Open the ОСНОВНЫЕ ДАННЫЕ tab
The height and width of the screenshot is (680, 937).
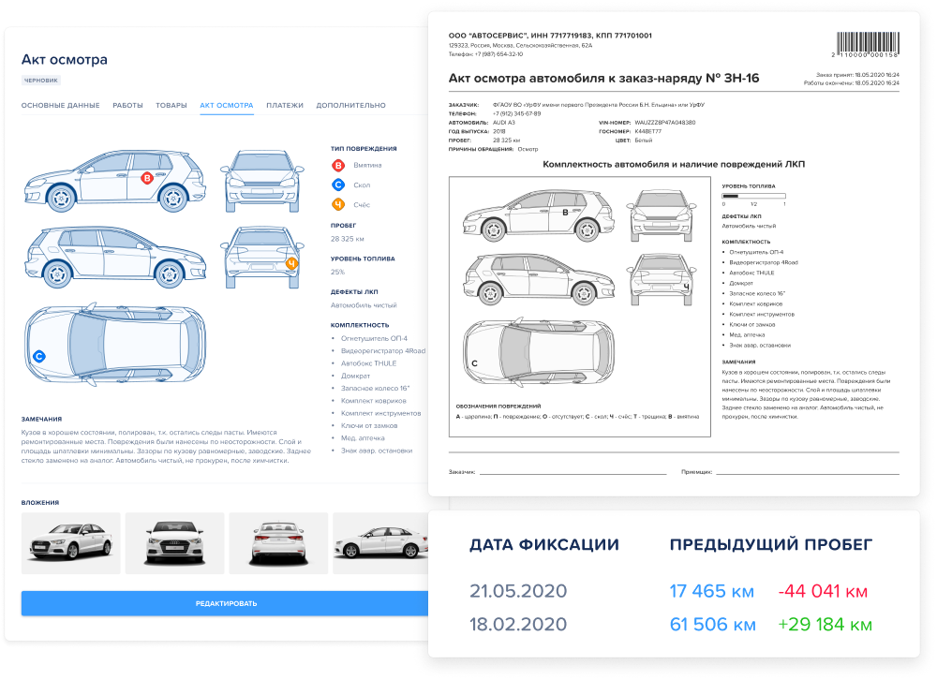[x=62, y=105]
